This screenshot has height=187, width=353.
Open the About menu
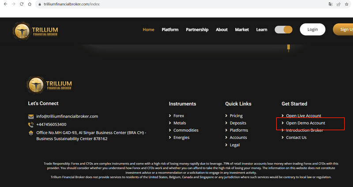click(222, 30)
